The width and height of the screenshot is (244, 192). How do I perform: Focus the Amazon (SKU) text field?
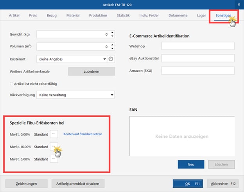197,71
